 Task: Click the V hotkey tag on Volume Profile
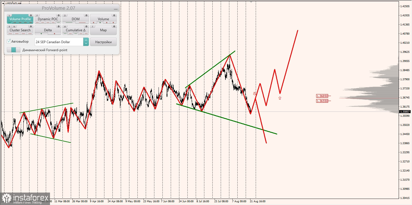tap(9, 15)
